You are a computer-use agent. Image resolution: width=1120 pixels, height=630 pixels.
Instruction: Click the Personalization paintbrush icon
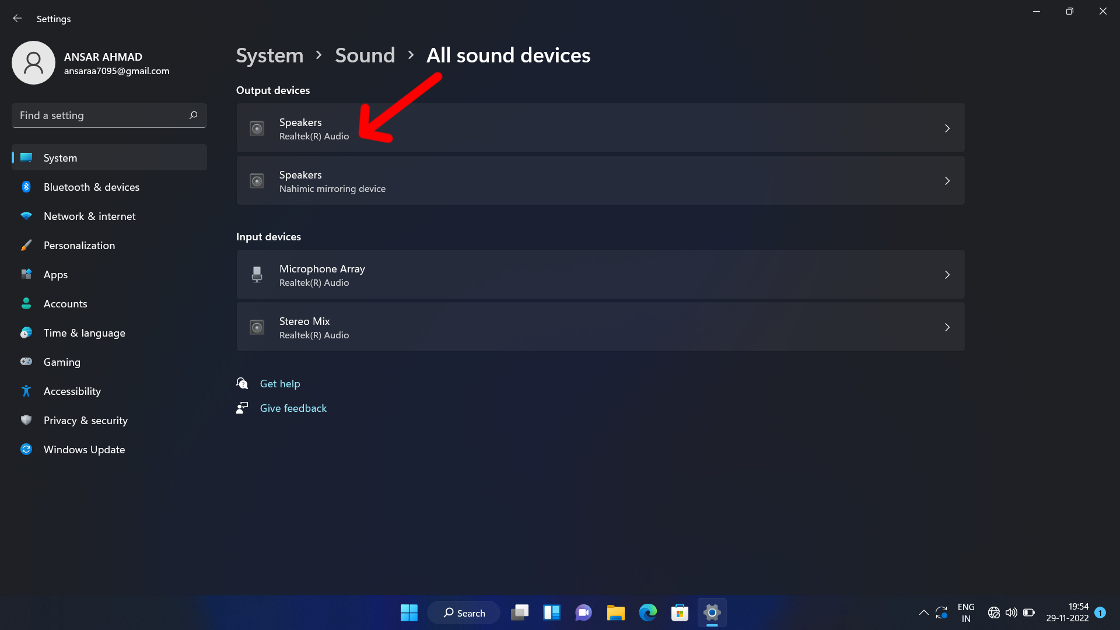(26, 245)
